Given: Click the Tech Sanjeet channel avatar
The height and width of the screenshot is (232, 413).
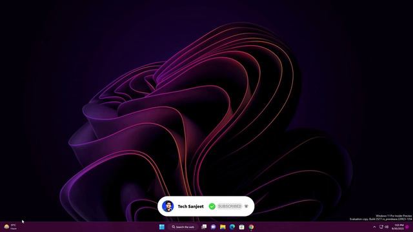Looking at the screenshot, I should [x=168, y=206].
